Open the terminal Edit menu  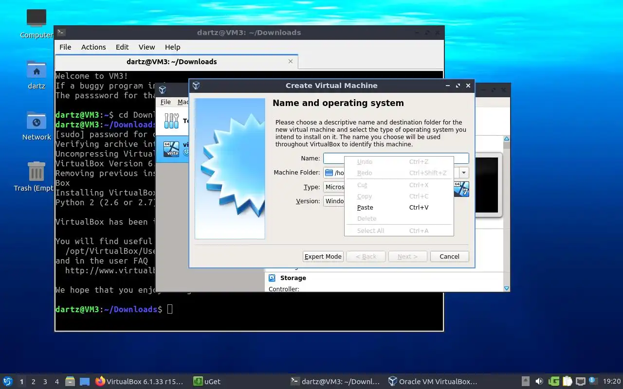(122, 47)
